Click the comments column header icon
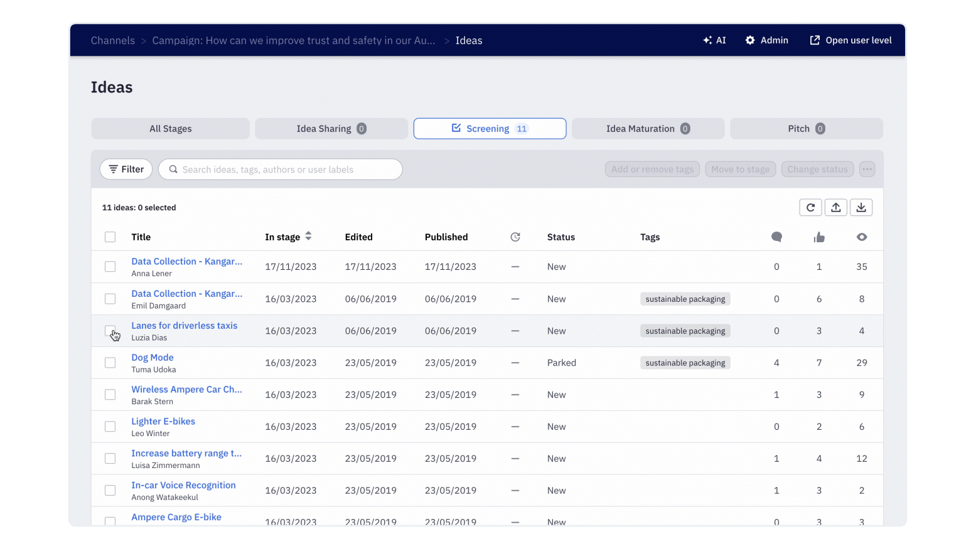Image resolution: width=976 pixels, height=549 pixels. [776, 237]
